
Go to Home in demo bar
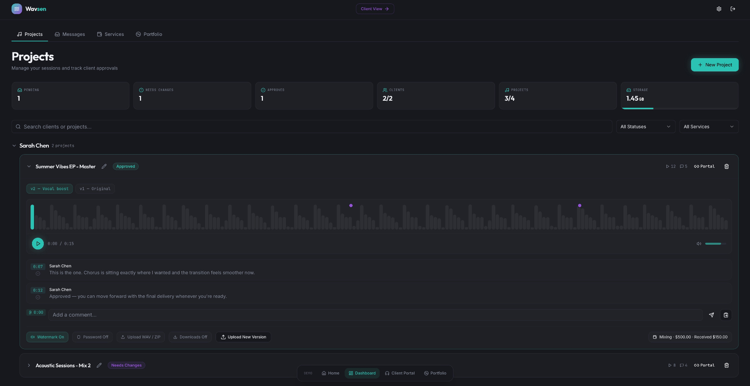pos(330,373)
